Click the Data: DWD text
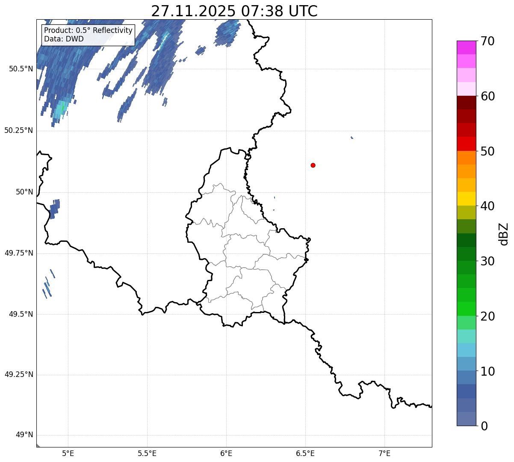This screenshot has width=514, height=462. [64, 39]
